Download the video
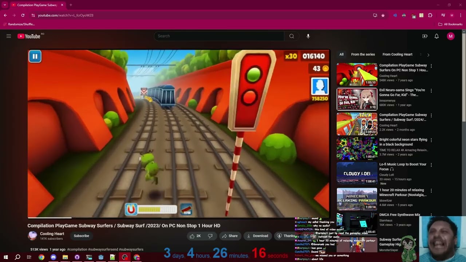The width and height of the screenshot is (466, 262). coord(257,236)
